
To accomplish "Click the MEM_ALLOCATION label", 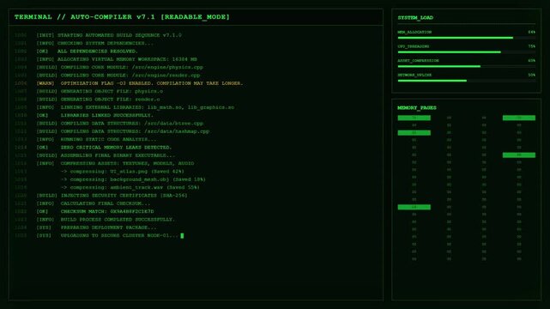I will [x=414, y=32].
